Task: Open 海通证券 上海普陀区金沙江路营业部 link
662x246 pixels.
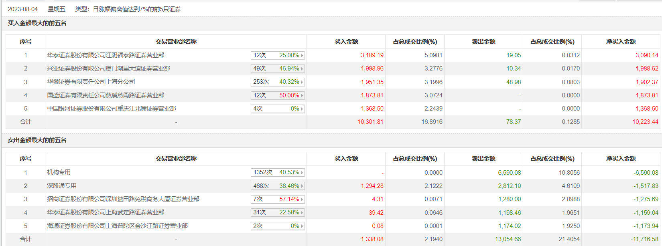Action: click(x=117, y=226)
